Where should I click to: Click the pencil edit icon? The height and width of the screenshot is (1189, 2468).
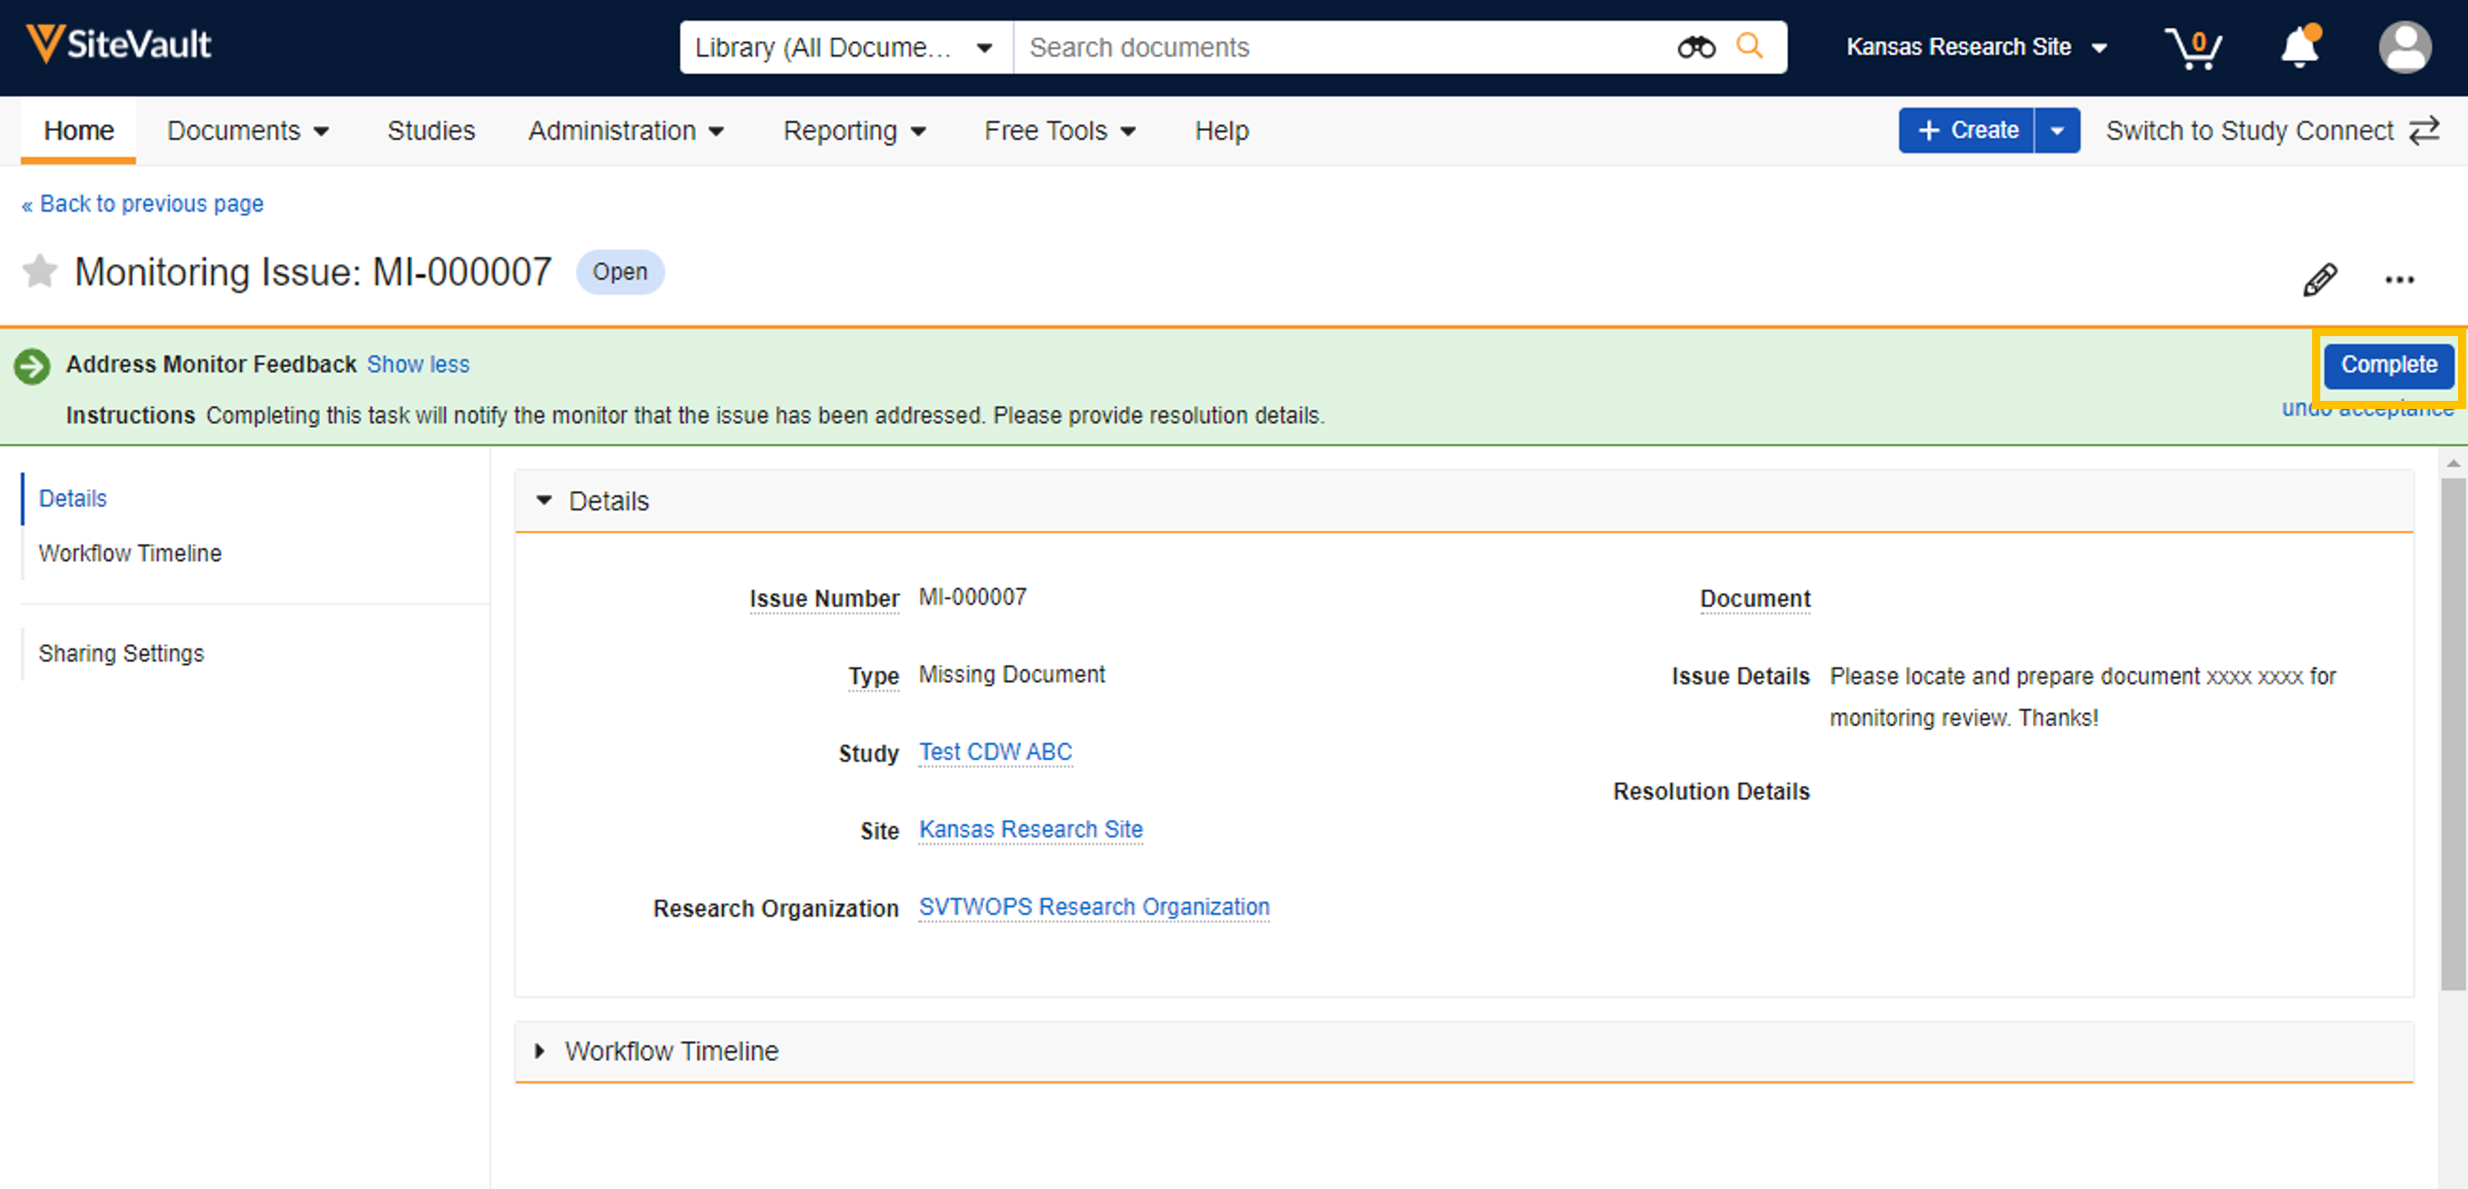click(x=2320, y=280)
